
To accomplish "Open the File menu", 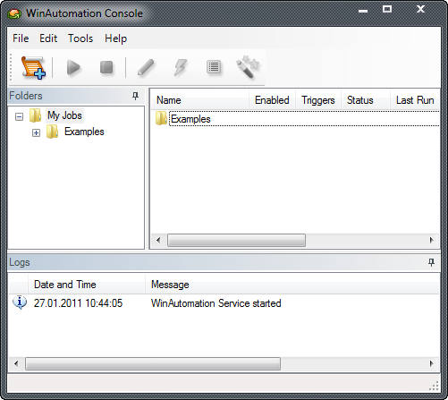I will (21, 38).
